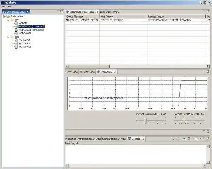Click the refresh interval slider handle

click(x=184, y=120)
